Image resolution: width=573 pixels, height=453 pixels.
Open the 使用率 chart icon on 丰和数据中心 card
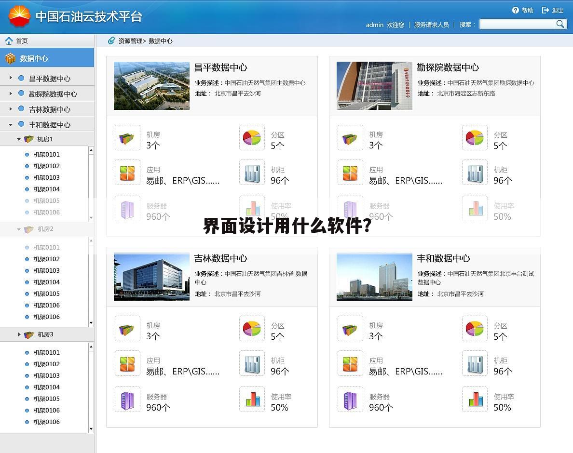tap(475, 400)
